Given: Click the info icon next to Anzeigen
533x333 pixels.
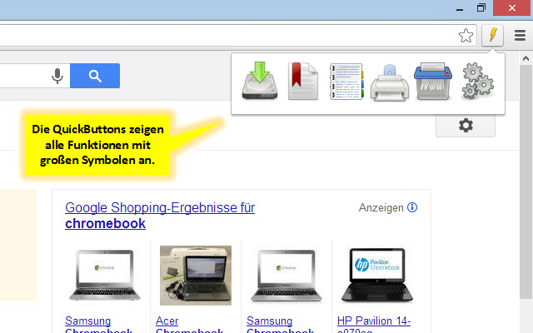Looking at the screenshot, I should tap(412, 207).
